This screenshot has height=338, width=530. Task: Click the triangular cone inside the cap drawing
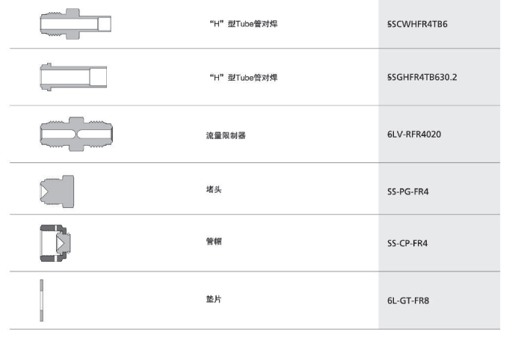(x=61, y=243)
